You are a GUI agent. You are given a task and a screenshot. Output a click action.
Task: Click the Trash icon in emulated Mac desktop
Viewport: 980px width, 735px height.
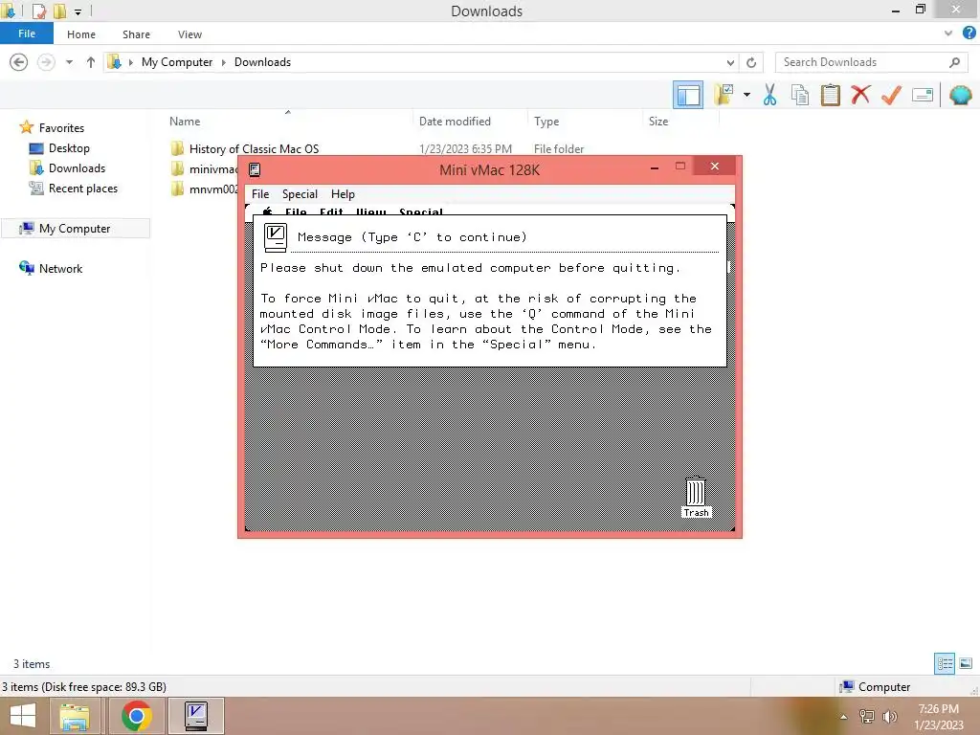pos(696,497)
